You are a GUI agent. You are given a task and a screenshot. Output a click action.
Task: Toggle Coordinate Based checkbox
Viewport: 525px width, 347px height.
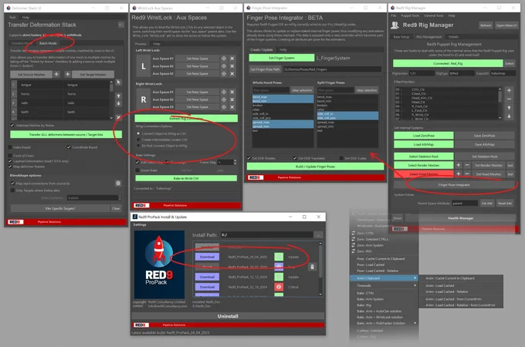tap(69, 147)
